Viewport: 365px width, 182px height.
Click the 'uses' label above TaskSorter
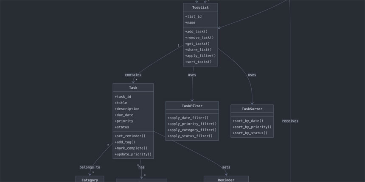252,75
